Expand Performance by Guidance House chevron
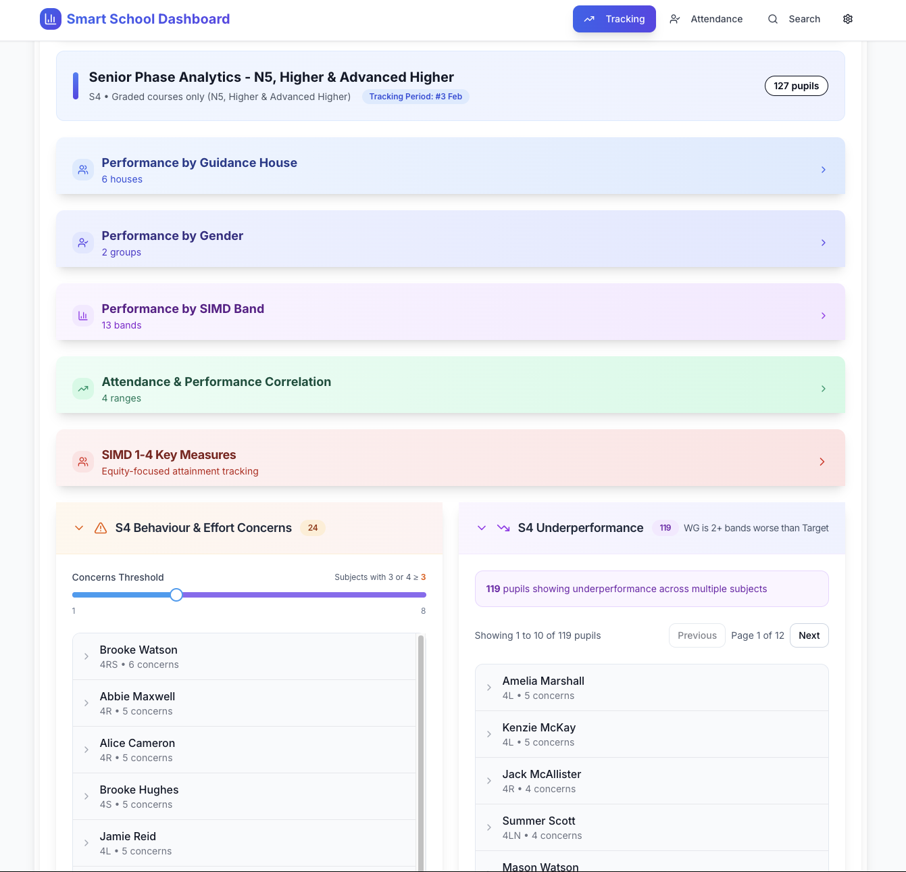This screenshot has height=872, width=906. 823,170
